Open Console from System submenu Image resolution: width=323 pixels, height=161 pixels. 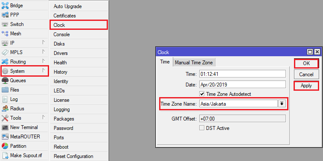[x=79, y=34]
